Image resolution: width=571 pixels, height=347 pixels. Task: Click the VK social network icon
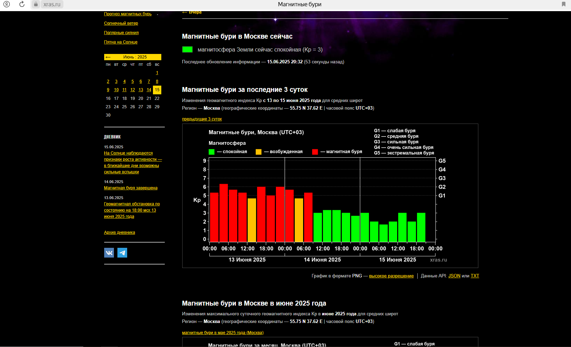click(x=109, y=253)
